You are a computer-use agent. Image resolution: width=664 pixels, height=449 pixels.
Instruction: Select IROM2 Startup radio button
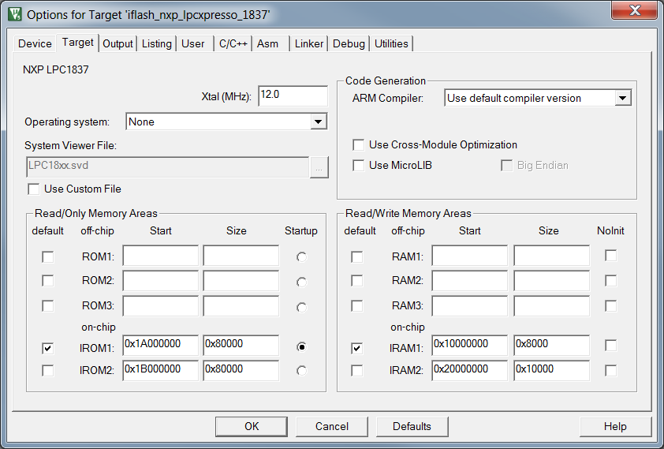tap(301, 370)
